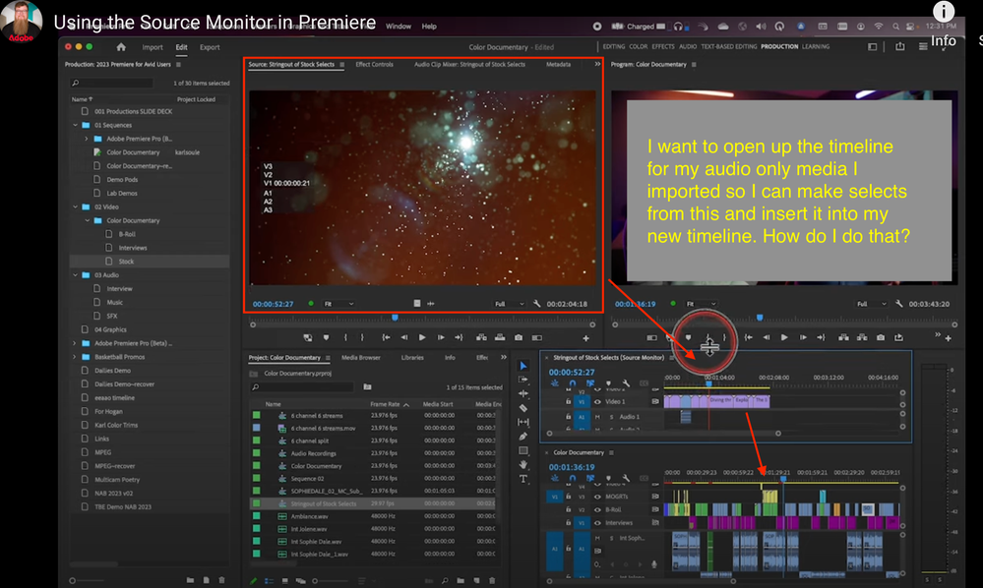
Task: Create a New Bin in the Project panel
Action: [461, 580]
